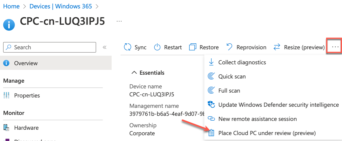Image resolution: width=342 pixels, height=141 pixels.
Task: Click the device name value CPC-cn-LUQ3IPJ5
Action: point(152,94)
